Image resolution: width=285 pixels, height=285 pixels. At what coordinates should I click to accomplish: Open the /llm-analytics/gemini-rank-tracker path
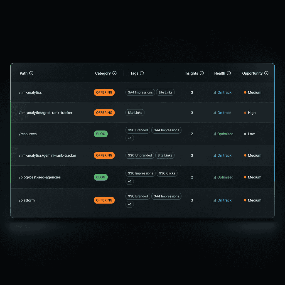[48, 155]
